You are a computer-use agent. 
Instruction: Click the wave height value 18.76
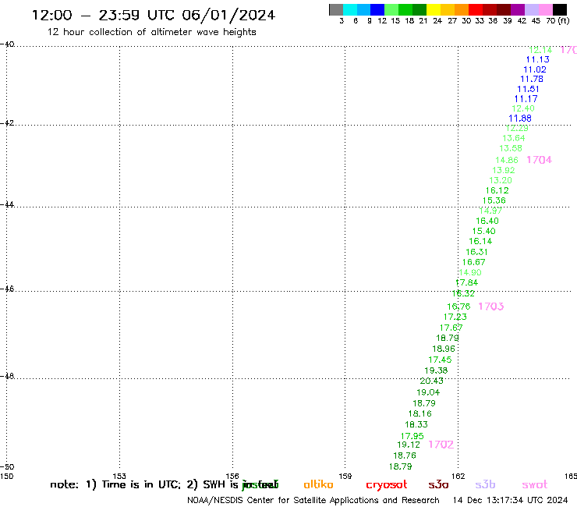pos(405,456)
